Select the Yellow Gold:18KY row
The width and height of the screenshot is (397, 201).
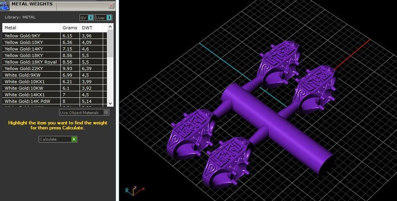point(54,55)
